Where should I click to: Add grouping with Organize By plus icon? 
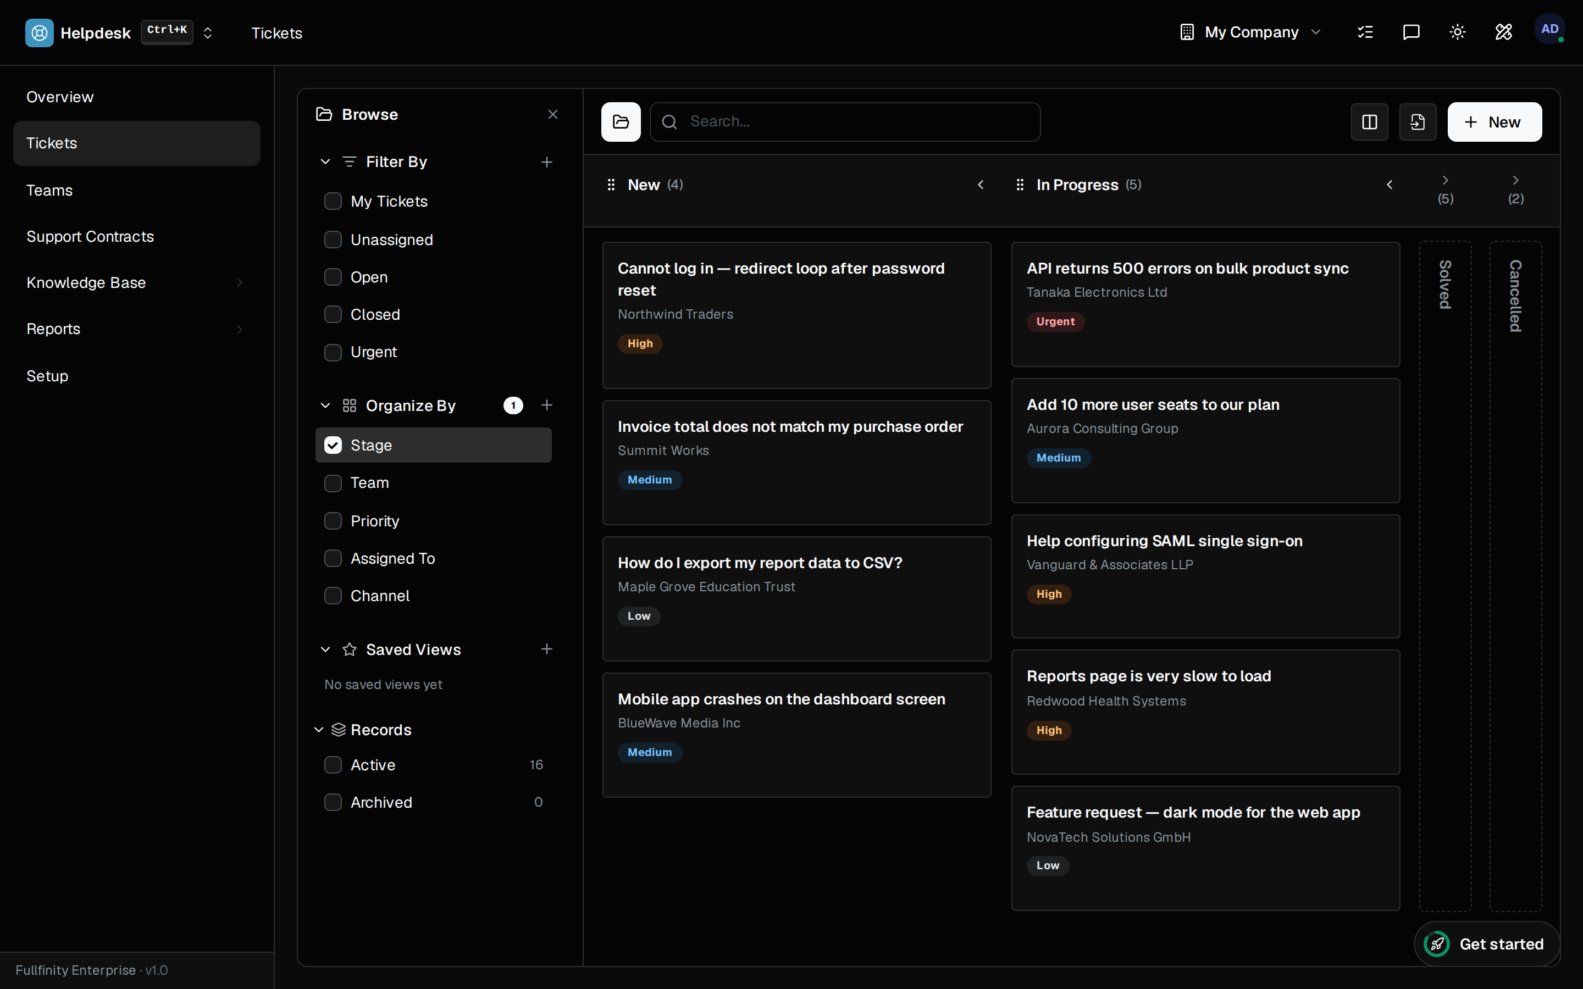click(x=547, y=405)
